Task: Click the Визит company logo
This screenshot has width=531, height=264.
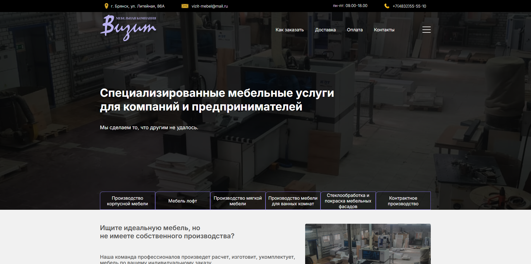Action: [128, 28]
